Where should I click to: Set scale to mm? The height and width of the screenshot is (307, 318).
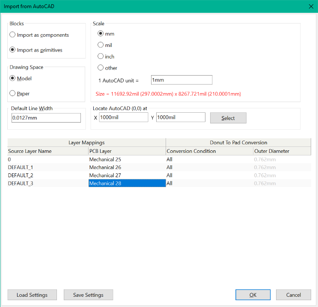click(101, 34)
